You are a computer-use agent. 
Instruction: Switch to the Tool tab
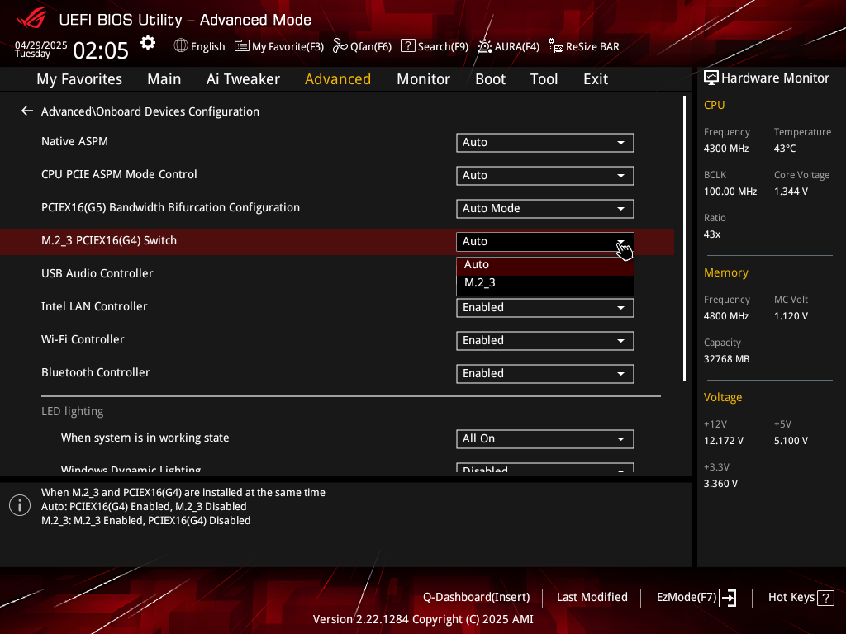click(x=544, y=79)
